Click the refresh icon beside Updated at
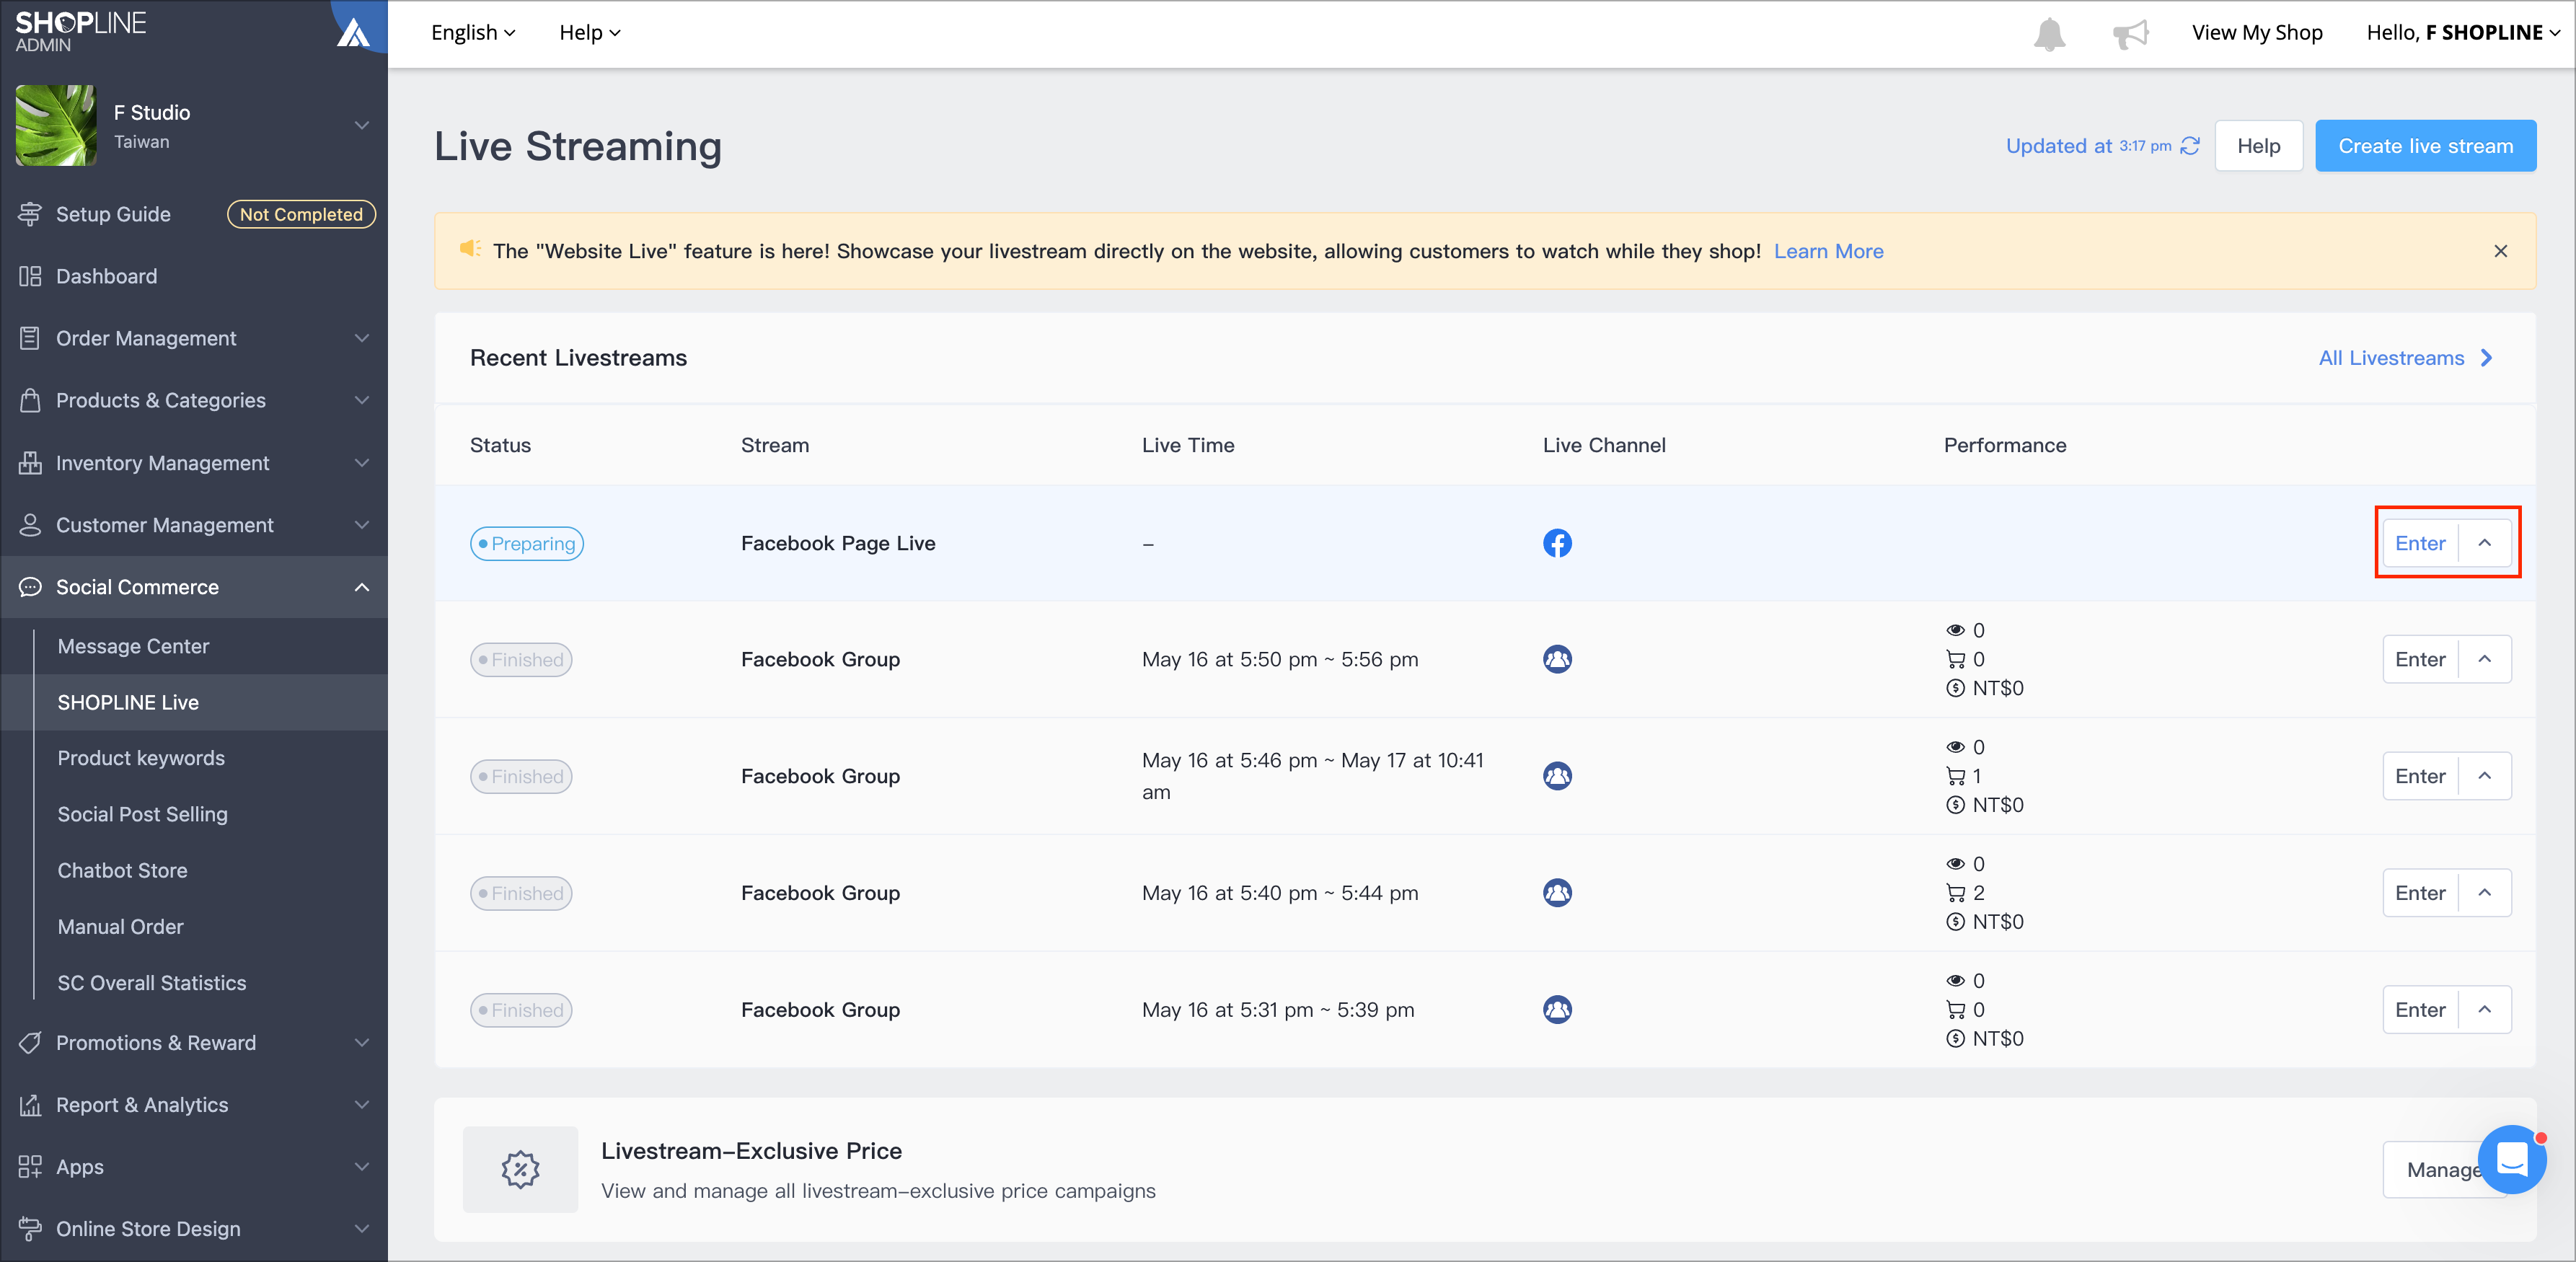 (x=2190, y=146)
